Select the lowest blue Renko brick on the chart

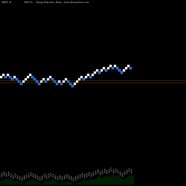73,86
